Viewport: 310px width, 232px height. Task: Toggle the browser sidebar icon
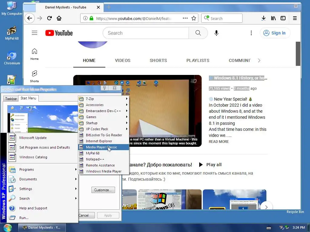click(x=283, y=18)
